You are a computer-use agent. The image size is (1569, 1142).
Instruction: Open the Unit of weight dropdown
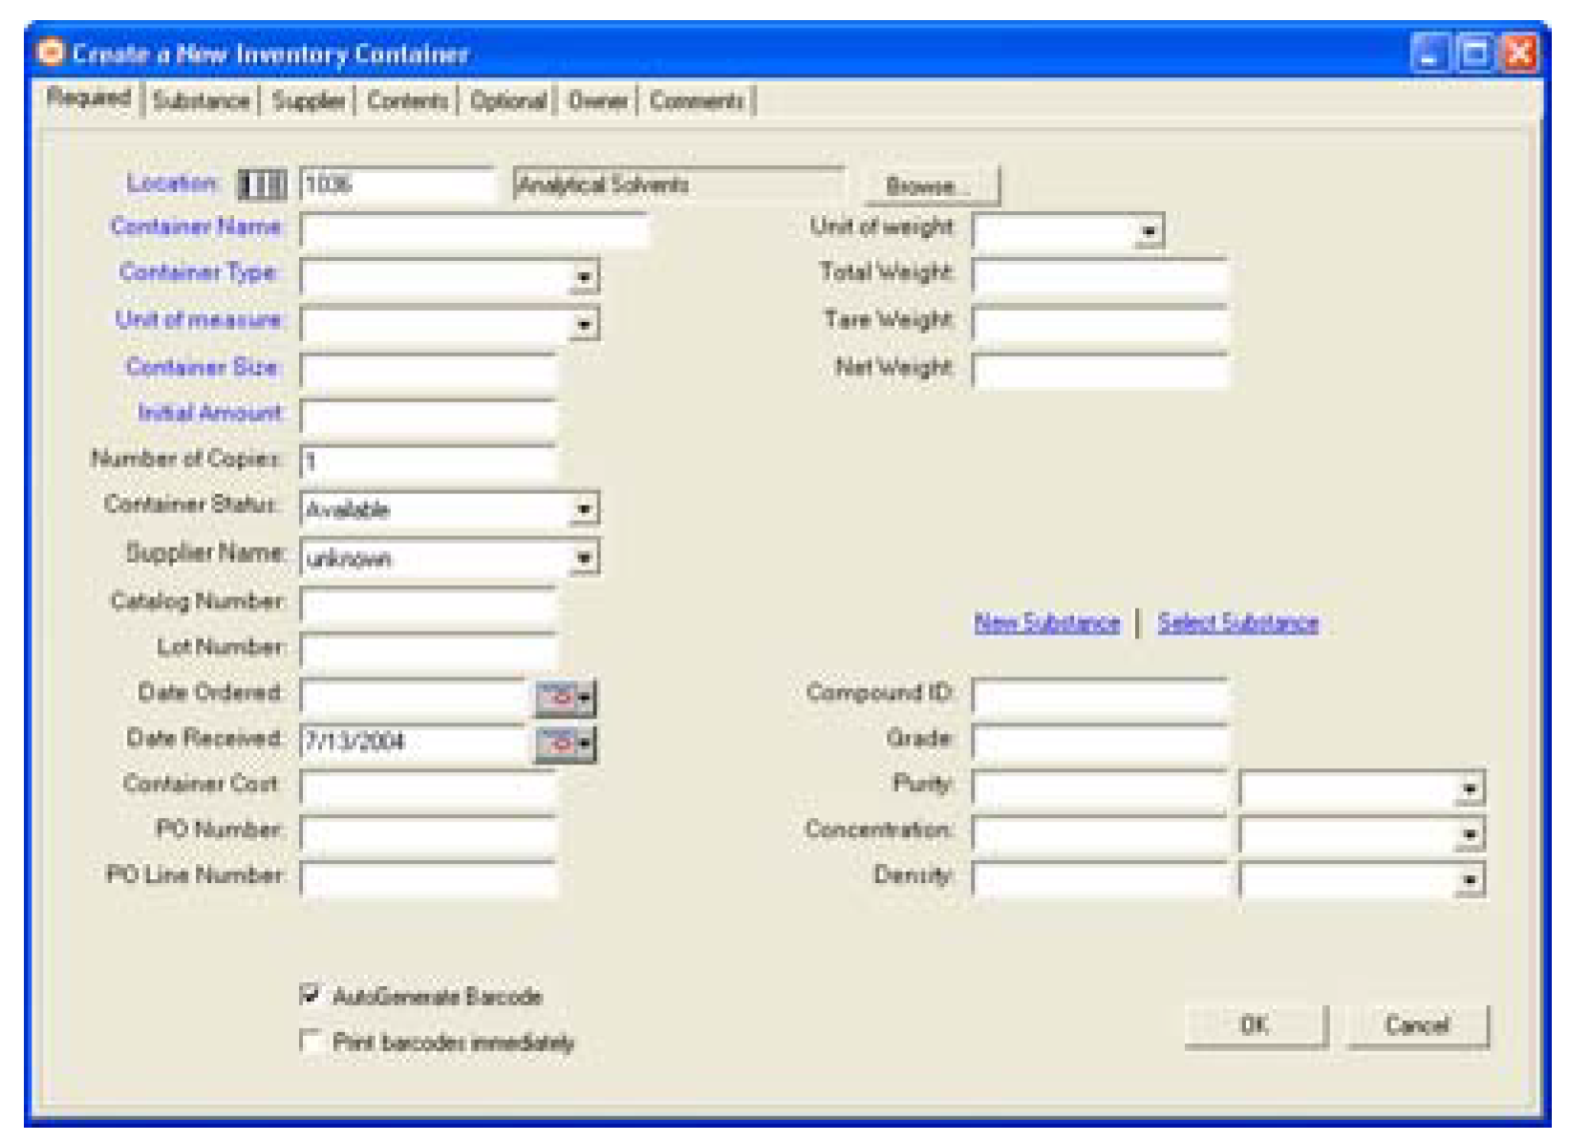click(x=1149, y=231)
